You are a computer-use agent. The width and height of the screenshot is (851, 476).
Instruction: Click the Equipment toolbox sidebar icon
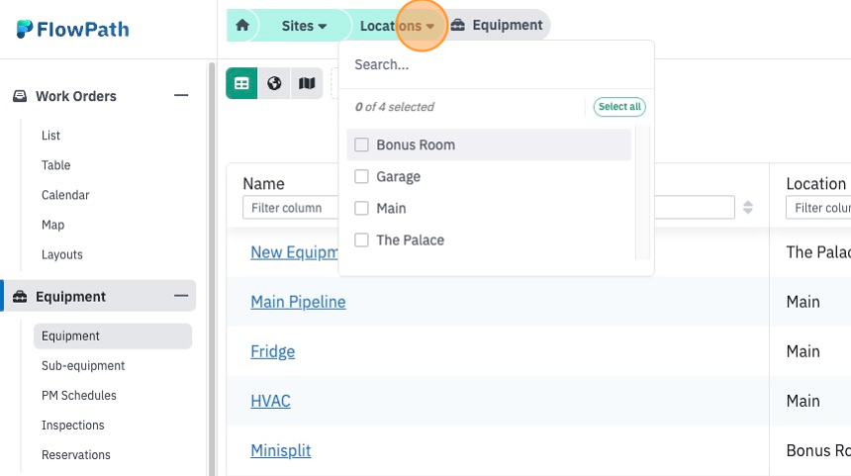20,296
